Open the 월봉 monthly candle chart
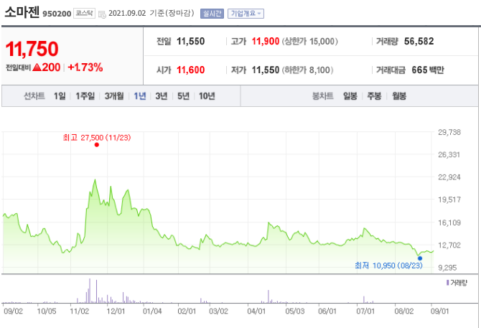This screenshot has width=481, height=328. (x=399, y=96)
